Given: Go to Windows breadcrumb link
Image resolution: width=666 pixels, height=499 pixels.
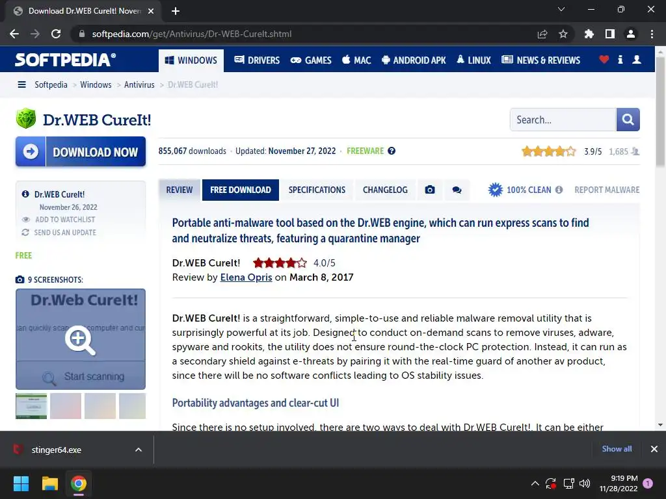Looking at the screenshot, I should (x=96, y=84).
